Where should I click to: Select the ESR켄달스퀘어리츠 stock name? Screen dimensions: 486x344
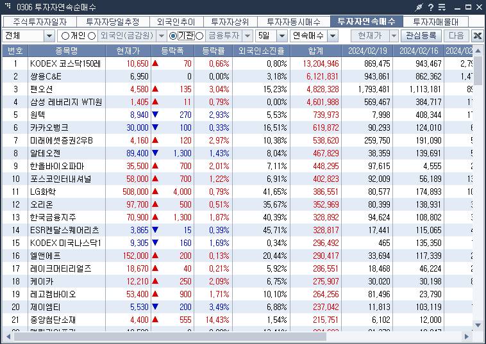pyautogui.click(x=65, y=230)
